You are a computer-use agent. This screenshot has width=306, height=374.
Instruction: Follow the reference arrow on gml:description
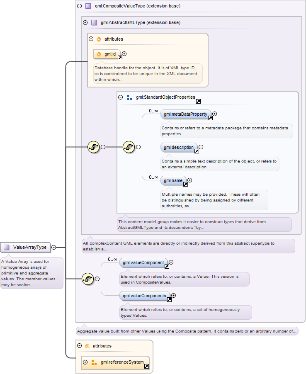coord(197,151)
